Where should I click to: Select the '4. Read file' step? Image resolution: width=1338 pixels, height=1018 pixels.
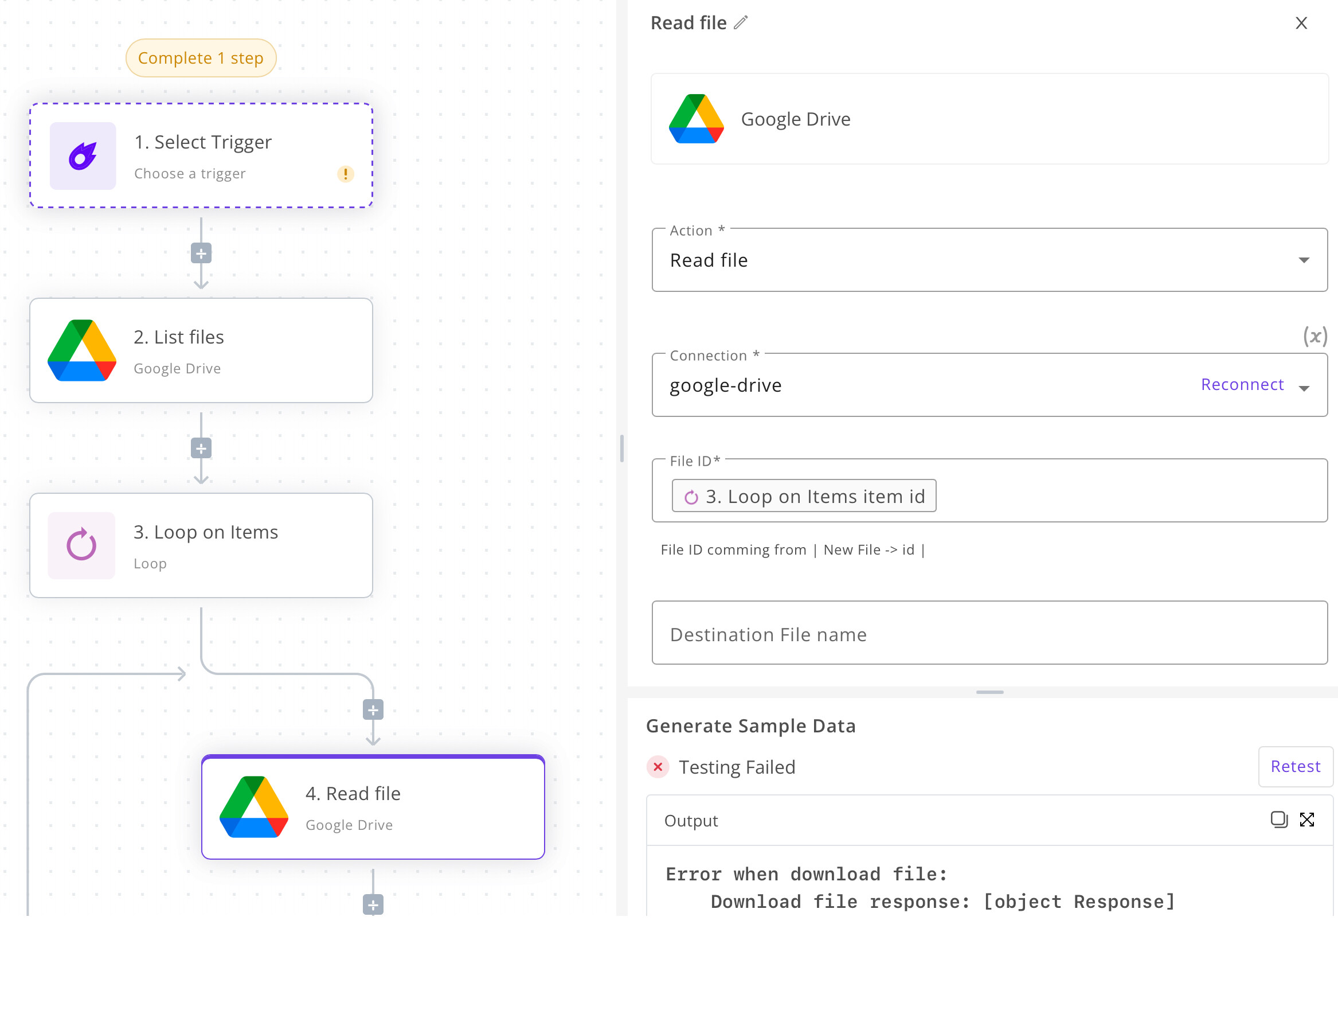[373, 807]
